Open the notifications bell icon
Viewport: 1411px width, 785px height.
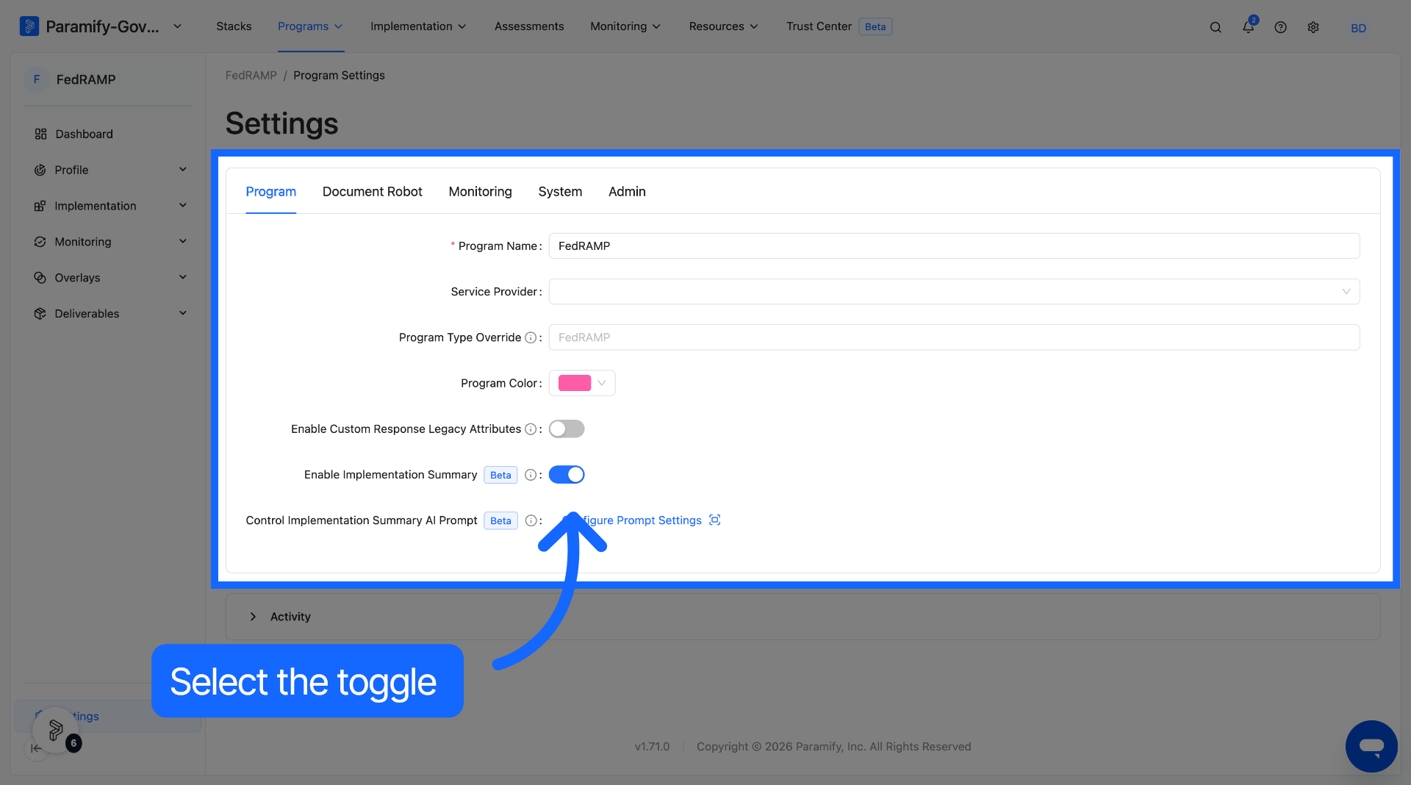point(1249,26)
